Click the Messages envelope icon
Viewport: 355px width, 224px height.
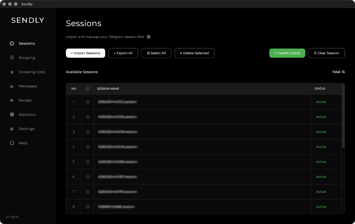pyautogui.click(x=12, y=86)
